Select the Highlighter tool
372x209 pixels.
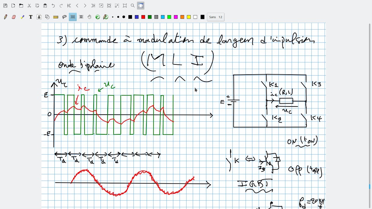point(22,17)
